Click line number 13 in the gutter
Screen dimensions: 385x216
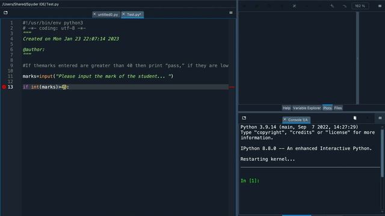10,87
